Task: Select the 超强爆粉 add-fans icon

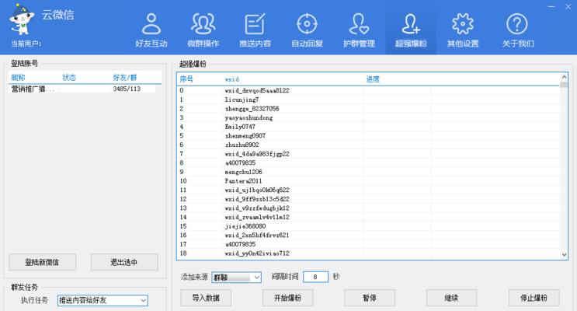Action: click(x=411, y=24)
